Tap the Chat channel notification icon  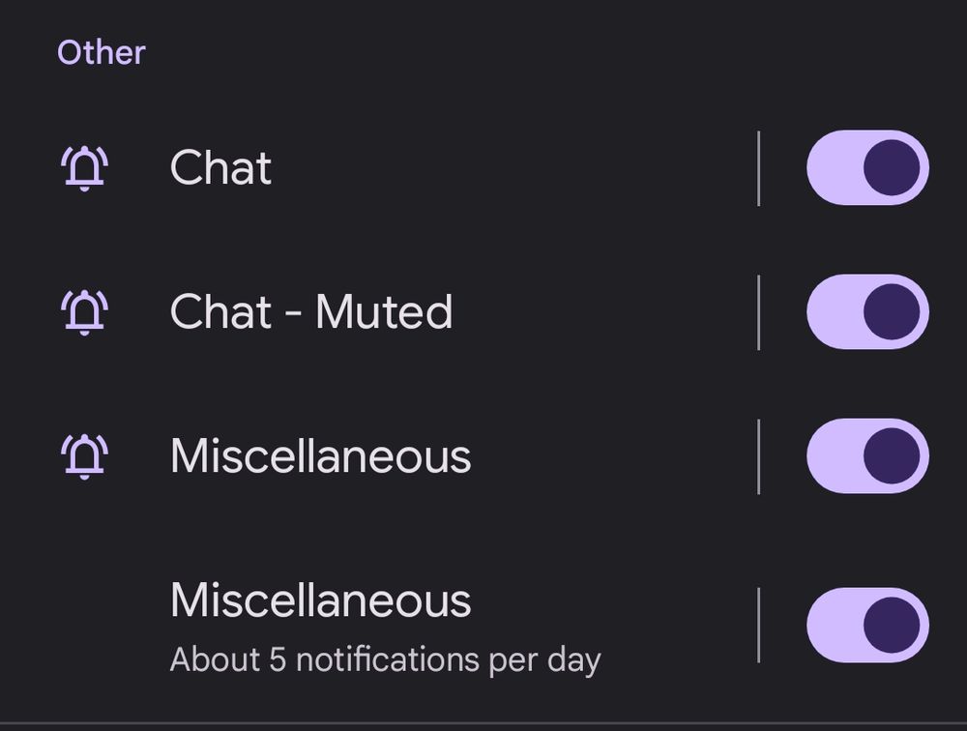pyautogui.click(x=85, y=166)
